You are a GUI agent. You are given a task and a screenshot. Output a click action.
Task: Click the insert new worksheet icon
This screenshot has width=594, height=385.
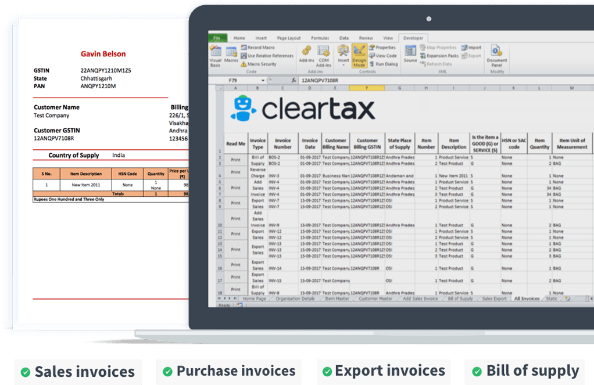pyautogui.click(x=567, y=298)
